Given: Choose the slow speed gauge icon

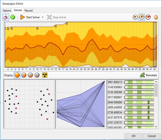Looking at the screenshot, I should [135, 17].
